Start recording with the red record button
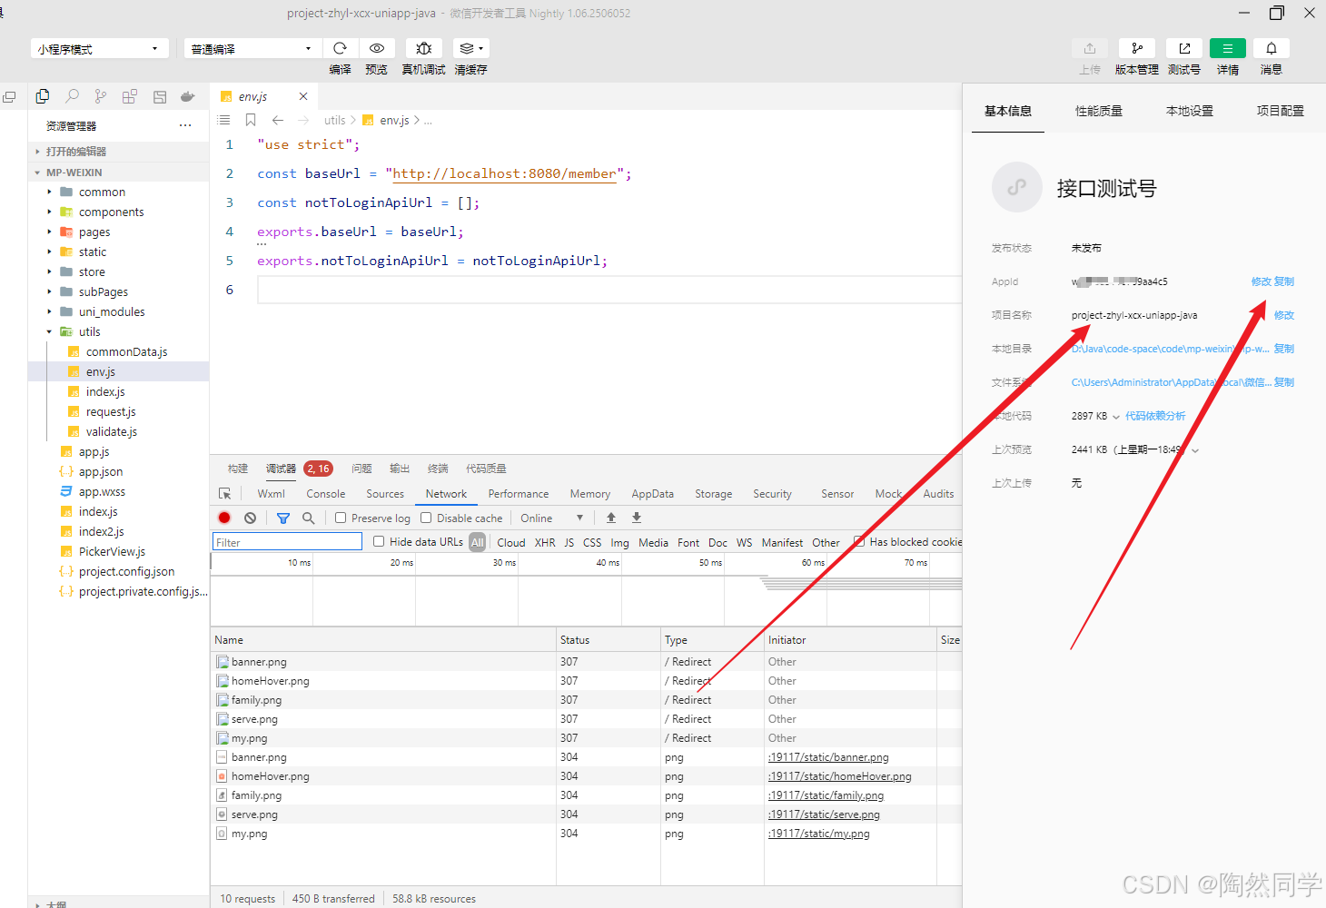The image size is (1326, 908). point(223,518)
